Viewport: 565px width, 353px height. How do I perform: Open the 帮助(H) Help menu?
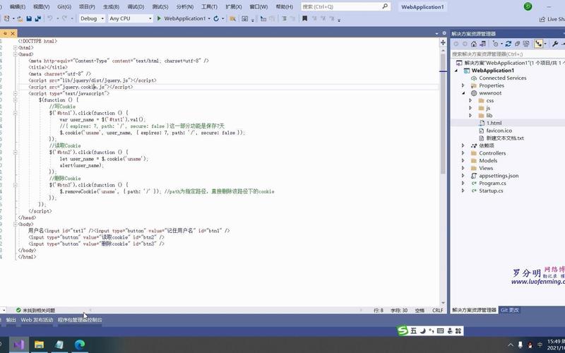(x=285, y=6)
